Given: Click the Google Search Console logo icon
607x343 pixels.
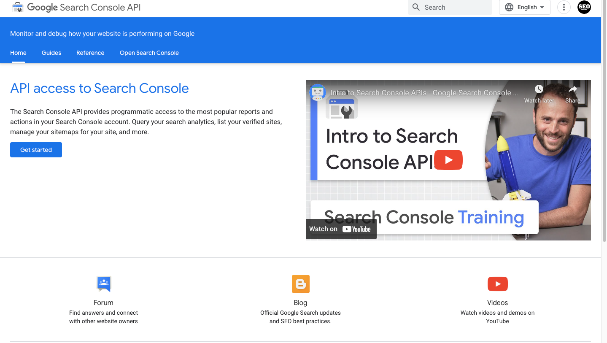Looking at the screenshot, I should pyautogui.click(x=18, y=7).
